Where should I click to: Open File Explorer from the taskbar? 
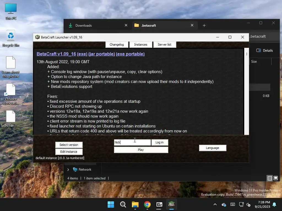pyautogui.click(x=135, y=204)
